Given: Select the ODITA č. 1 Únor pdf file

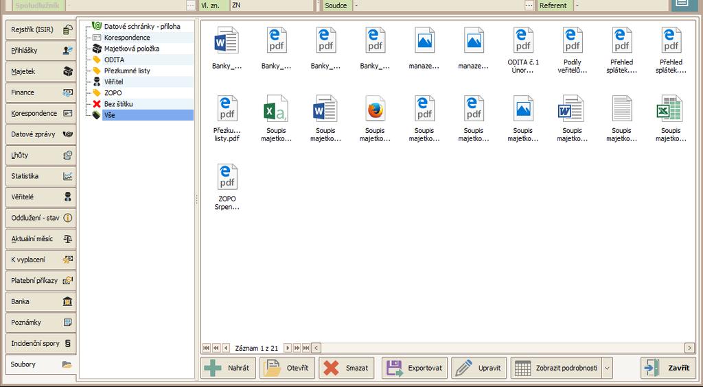Looking at the screenshot, I should click(x=522, y=50).
